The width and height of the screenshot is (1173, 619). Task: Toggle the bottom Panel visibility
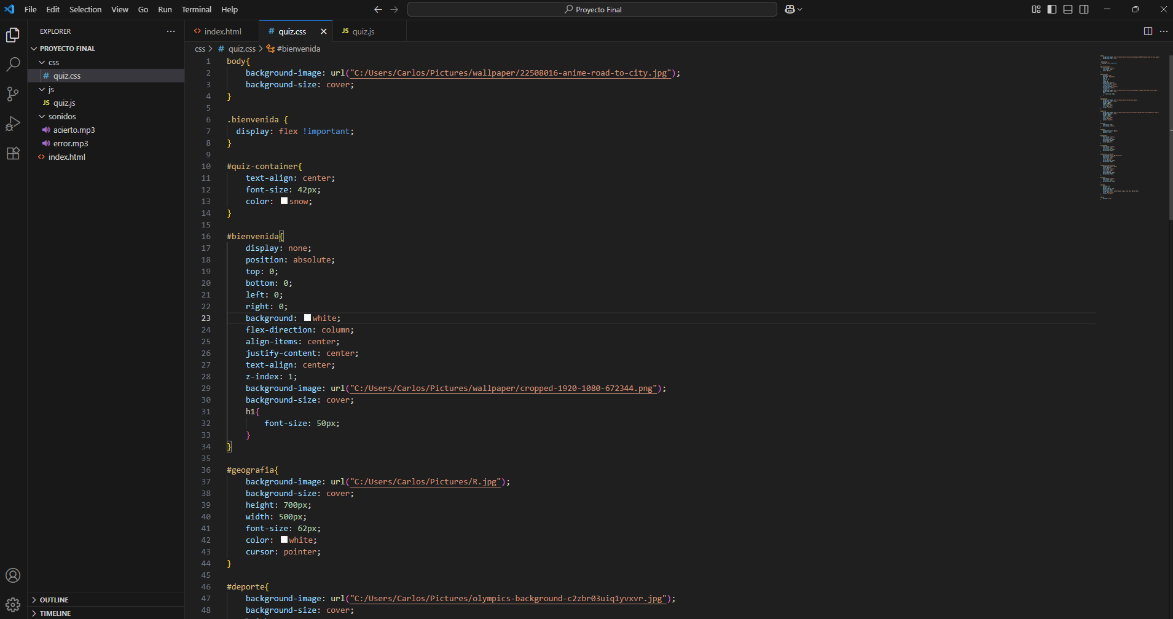point(1068,9)
